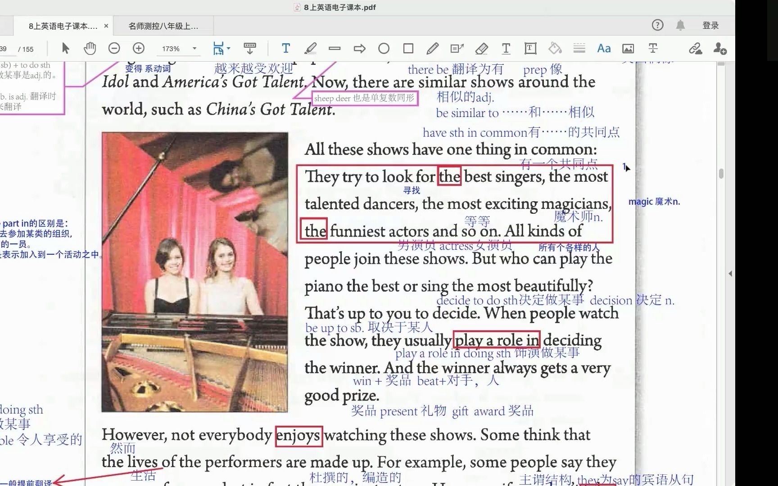Expand the right side panel arrow
This screenshot has height=486, width=778.
730,274
